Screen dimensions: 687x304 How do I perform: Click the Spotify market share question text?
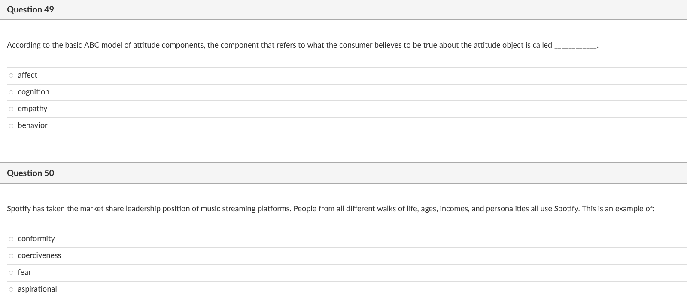331,209
